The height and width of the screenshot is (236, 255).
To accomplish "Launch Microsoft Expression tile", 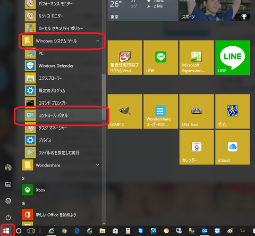I will pos(197,57).
